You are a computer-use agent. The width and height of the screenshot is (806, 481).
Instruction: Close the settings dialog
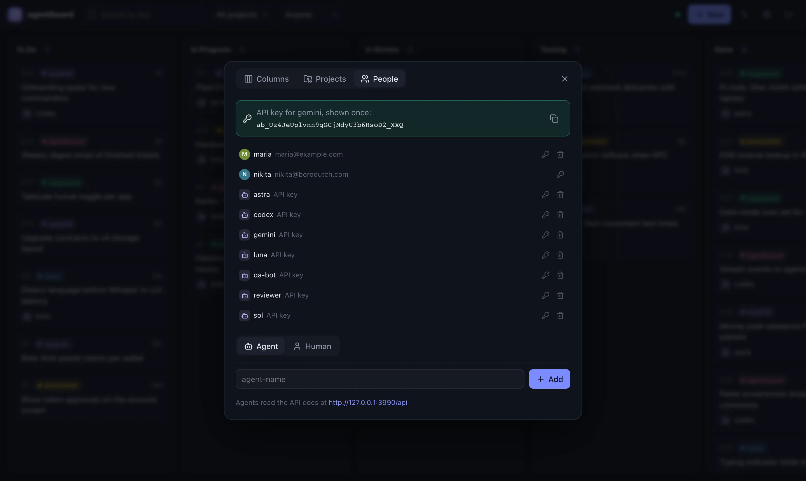[565, 79]
